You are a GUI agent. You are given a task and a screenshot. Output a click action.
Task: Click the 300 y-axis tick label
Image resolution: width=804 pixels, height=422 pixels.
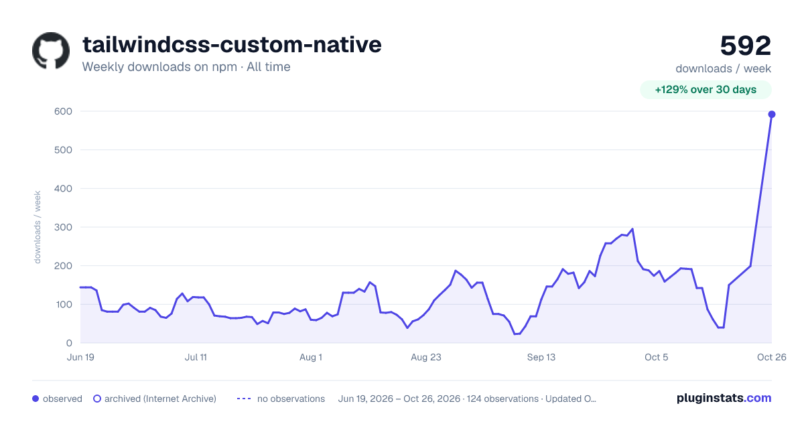pyautogui.click(x=64, y=227)
